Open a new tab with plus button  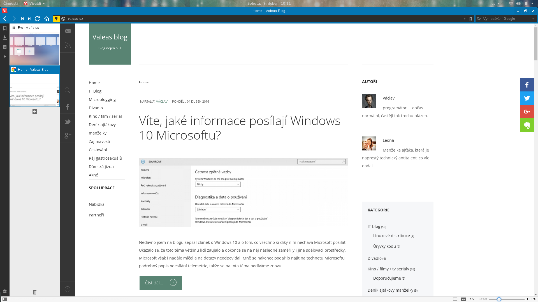click(x=35, y=112)
